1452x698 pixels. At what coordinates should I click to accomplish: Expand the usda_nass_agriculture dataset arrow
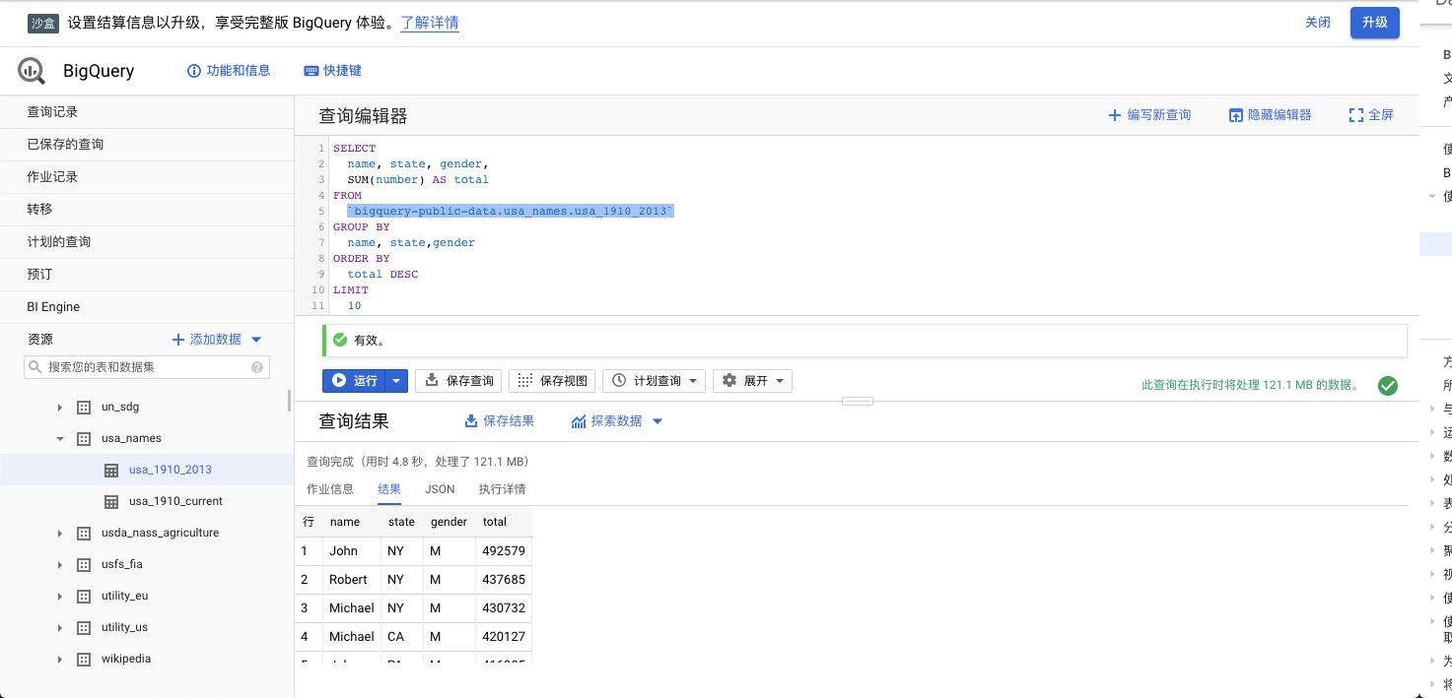60,533
